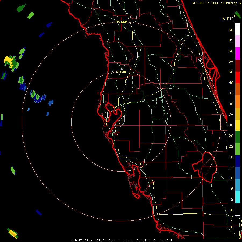The image size is (242, 242).
Task: Click the white swatch on the tops scale
Action: point(237,30)
